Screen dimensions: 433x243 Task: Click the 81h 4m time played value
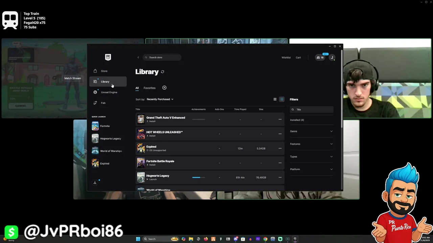point(240,178)
